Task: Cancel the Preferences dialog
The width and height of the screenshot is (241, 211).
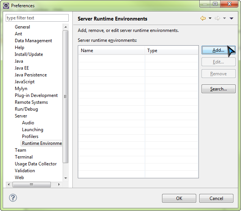Action: click(x=216, y=198)
